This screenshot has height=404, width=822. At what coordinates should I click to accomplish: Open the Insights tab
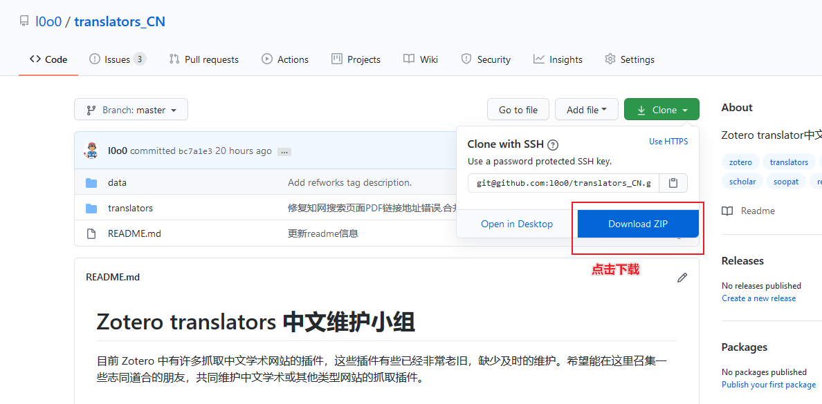pos(558,59)
